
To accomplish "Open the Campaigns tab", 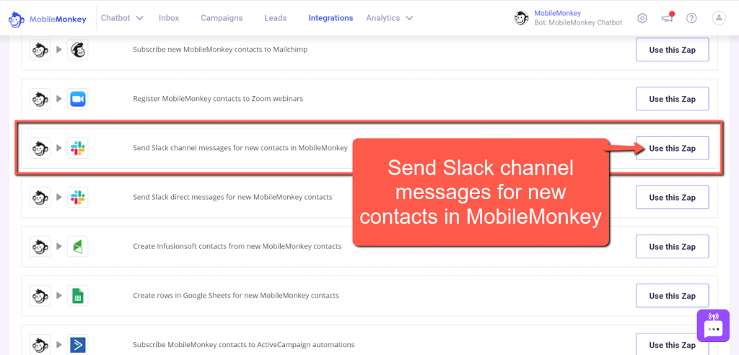I will [222, 18].
